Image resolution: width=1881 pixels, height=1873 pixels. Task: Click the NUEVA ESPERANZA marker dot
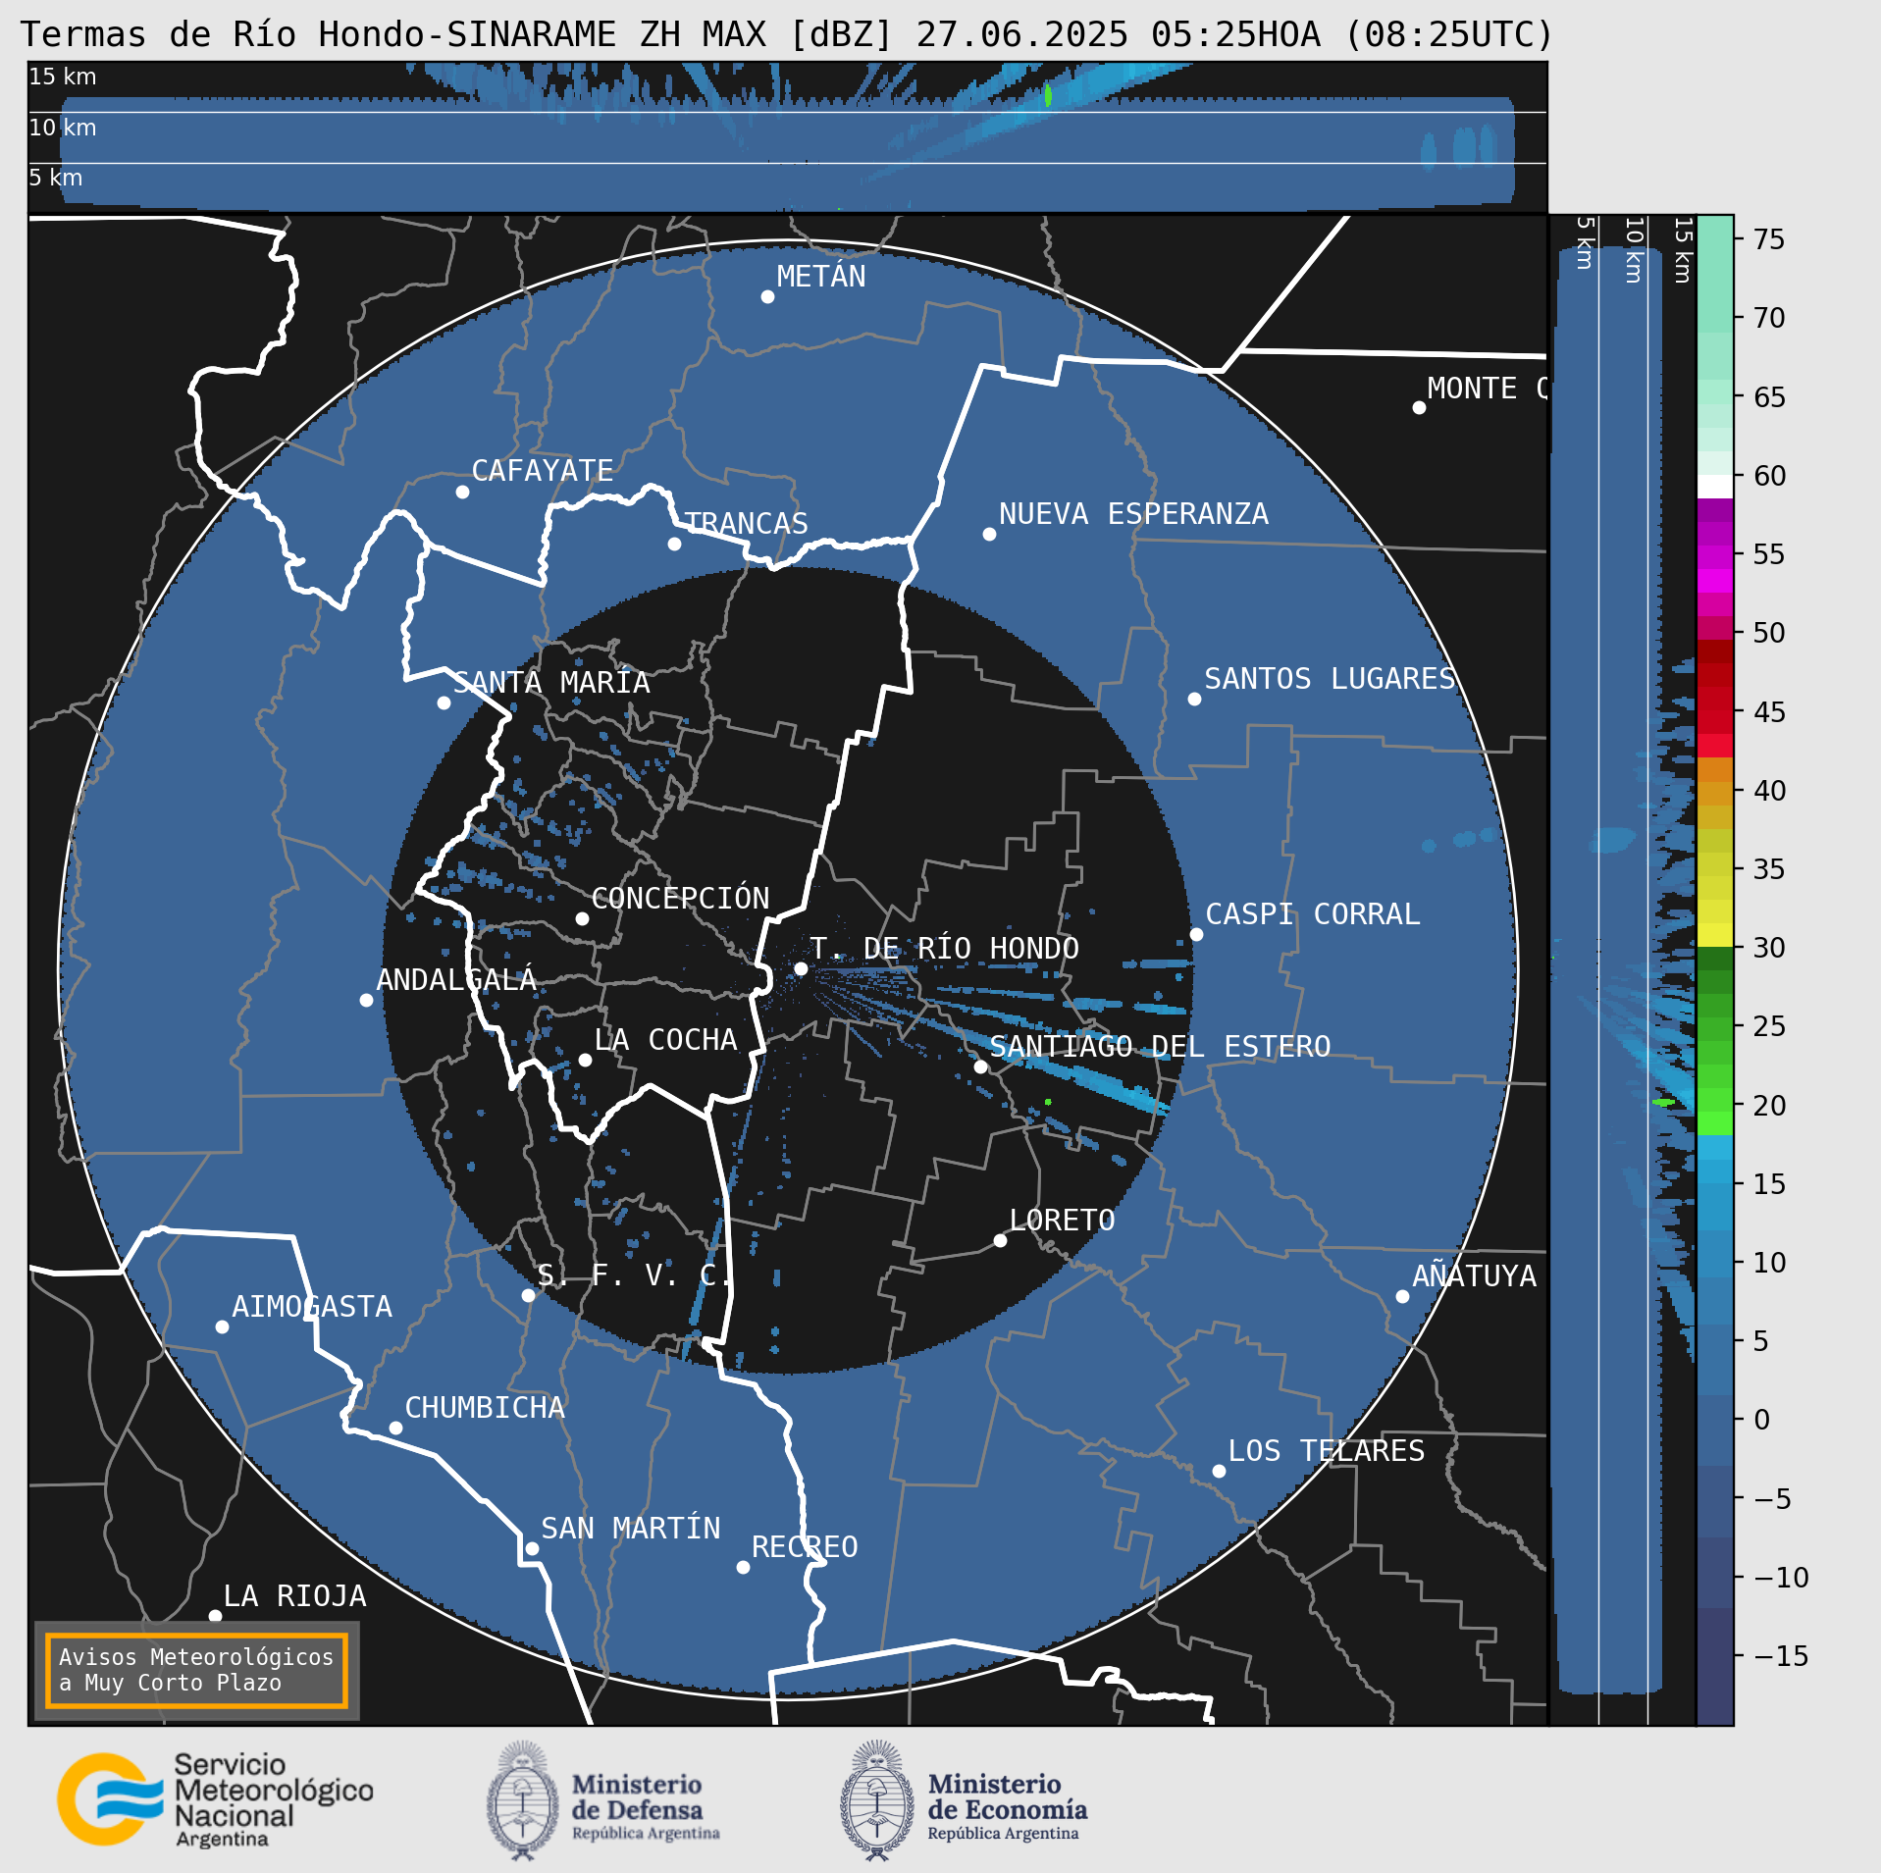[989, 534]
